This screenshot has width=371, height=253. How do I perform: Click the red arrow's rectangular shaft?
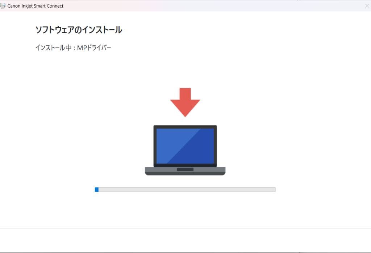point(185,94)
